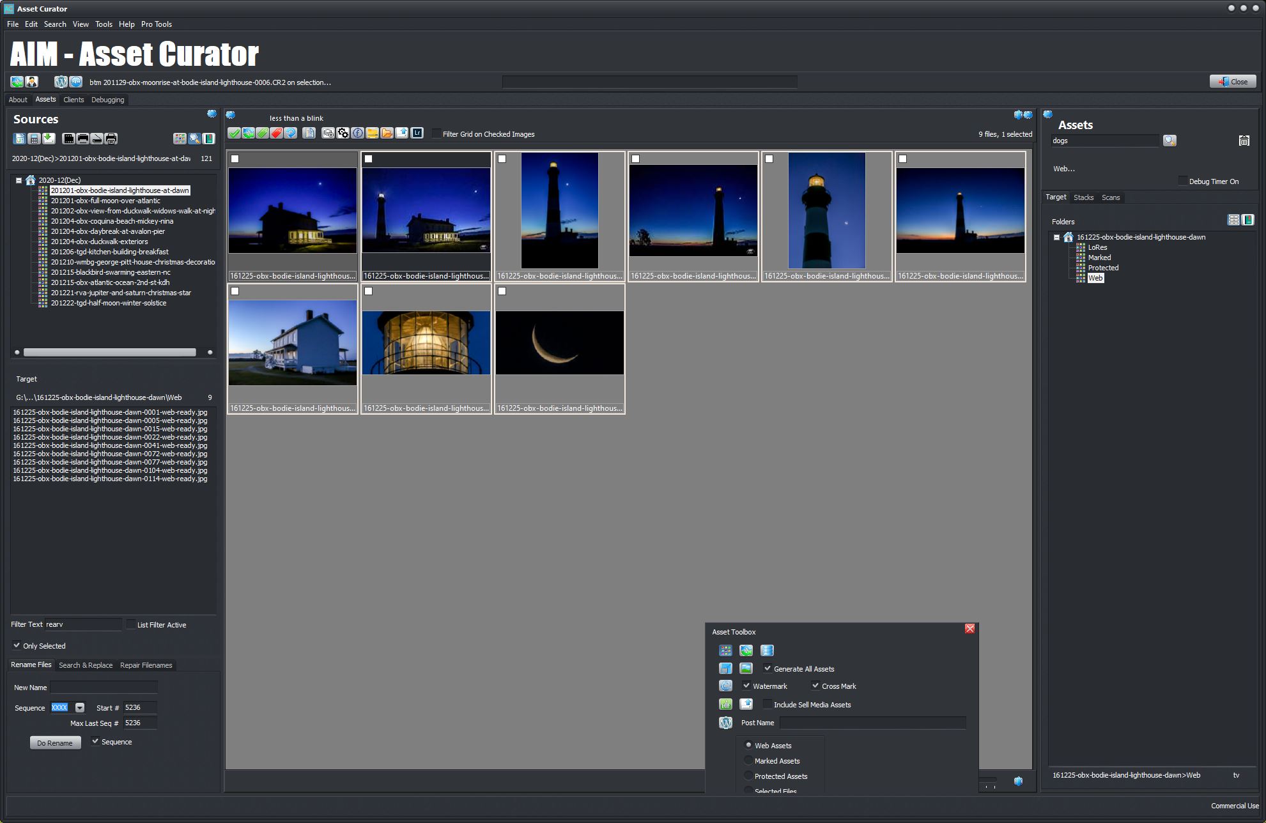This screenshot has height=823, width=1266.
Task: Select the Marked Assets radio button
Action: (748, 760)
